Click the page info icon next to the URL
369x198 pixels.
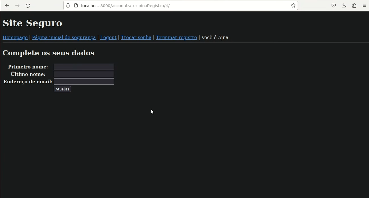coord(75,5)
